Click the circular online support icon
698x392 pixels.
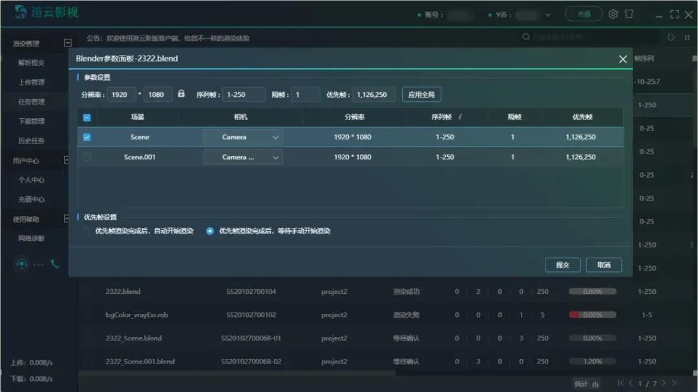coord(23,263)
